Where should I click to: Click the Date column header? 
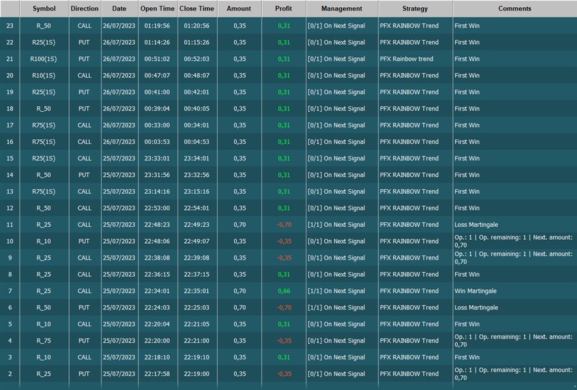119,9
